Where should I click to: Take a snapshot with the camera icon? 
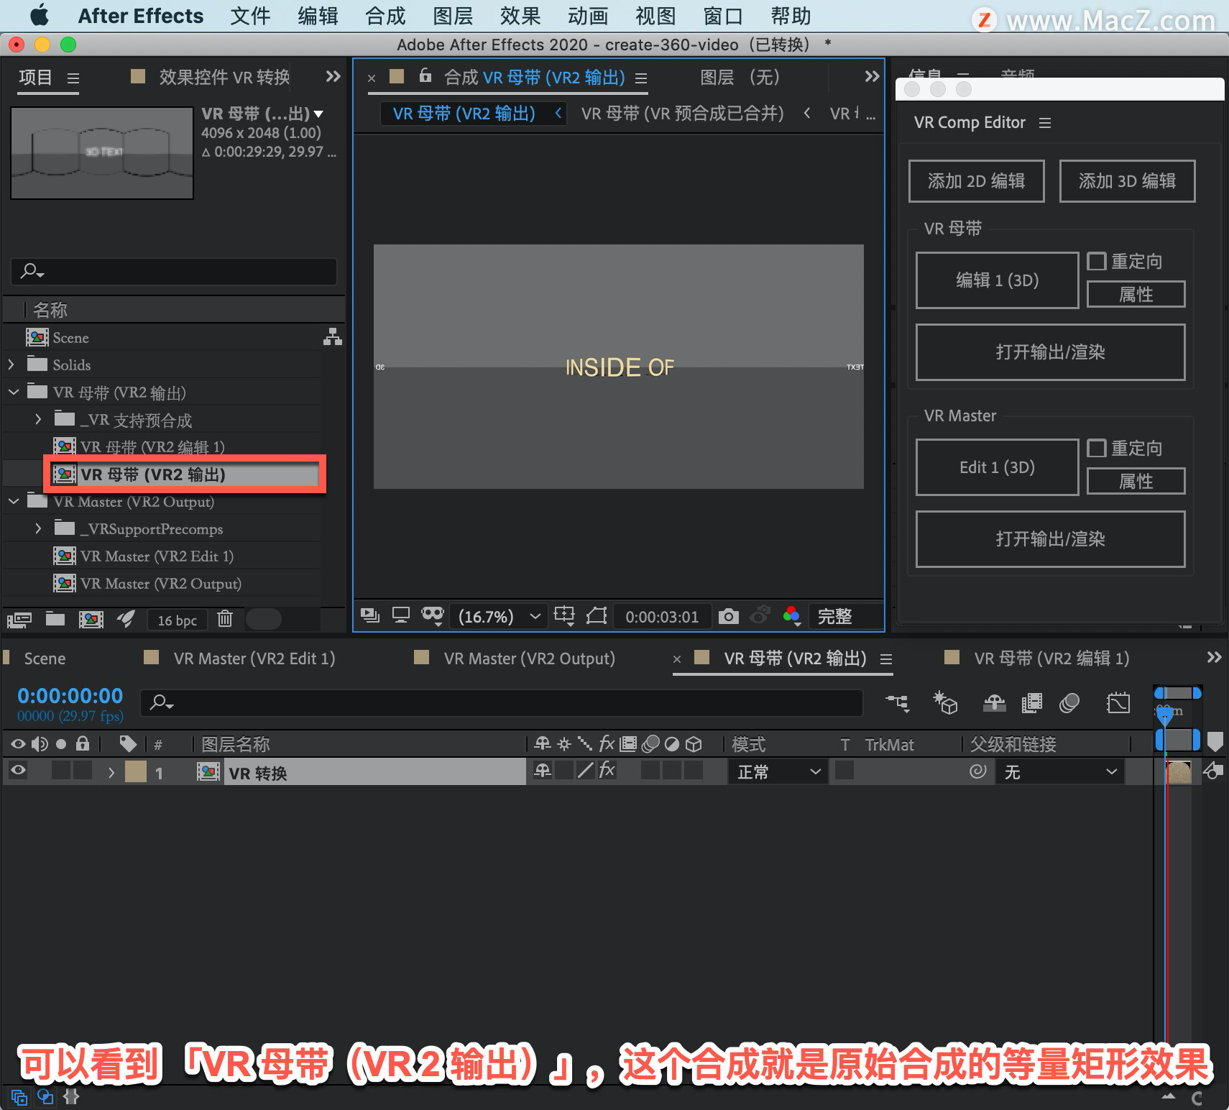coord(729,616)
